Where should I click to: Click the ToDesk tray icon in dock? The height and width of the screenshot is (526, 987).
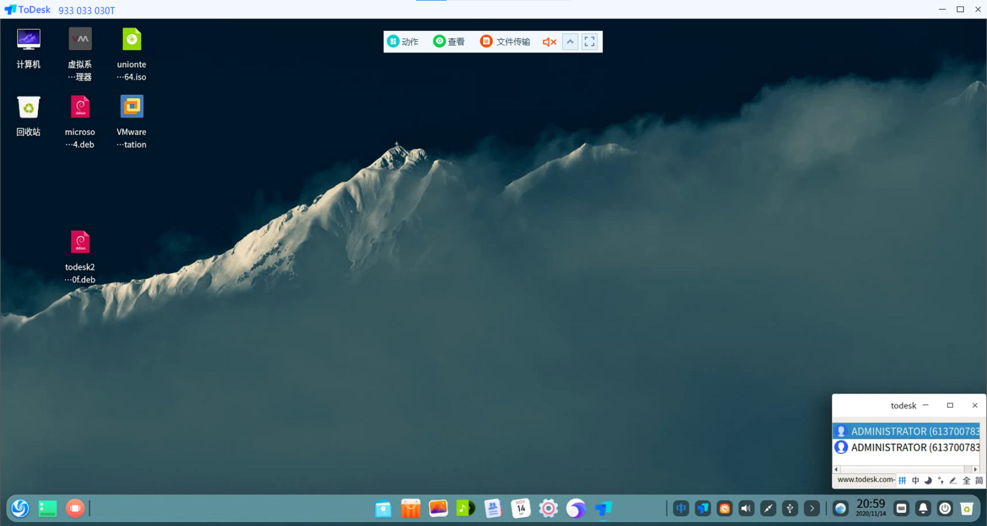[703, 509]
